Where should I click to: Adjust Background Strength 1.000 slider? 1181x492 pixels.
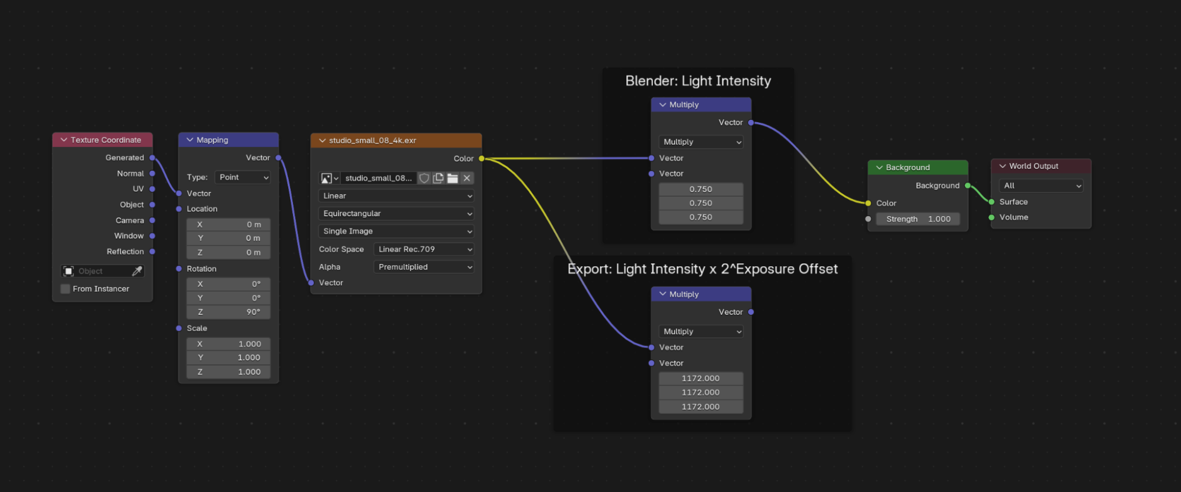918,219
